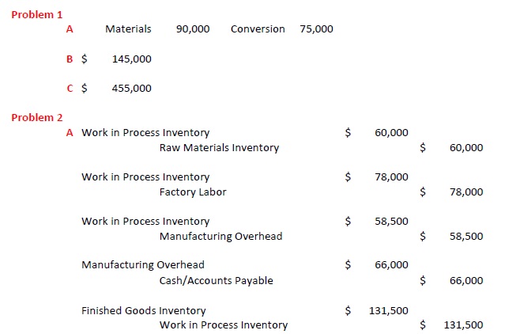Screen dimensions: 505x334
Task: Select the Conversion label
Action: pyautogui.click(x=258, y=29)
